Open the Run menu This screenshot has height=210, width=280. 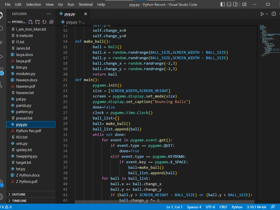(71, 4)
